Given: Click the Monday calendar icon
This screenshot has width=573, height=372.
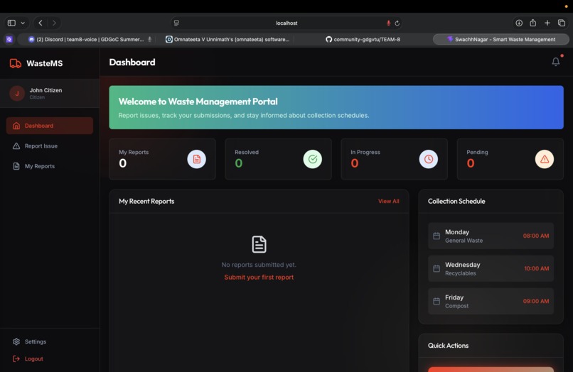Looking at the screenshot, I should (437, 236).
